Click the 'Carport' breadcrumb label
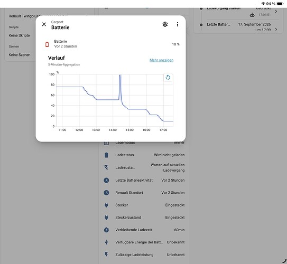 coord(57,22)
